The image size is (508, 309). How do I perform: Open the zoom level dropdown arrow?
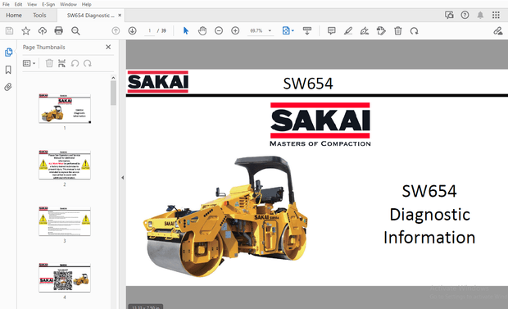270,31
